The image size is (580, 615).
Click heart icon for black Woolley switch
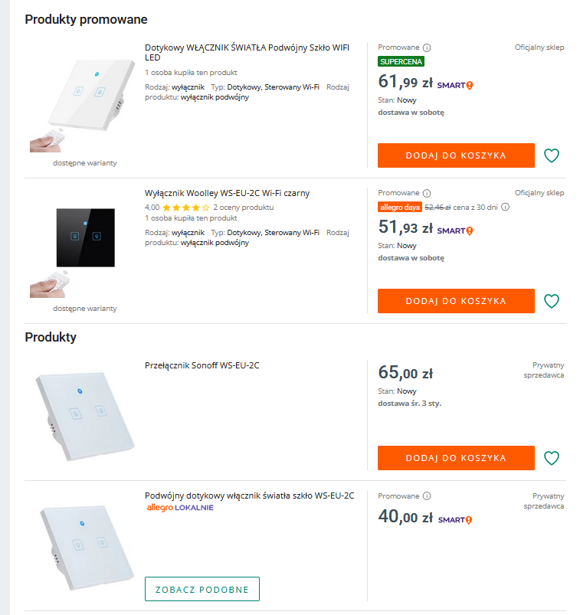(x=552, y=301)
